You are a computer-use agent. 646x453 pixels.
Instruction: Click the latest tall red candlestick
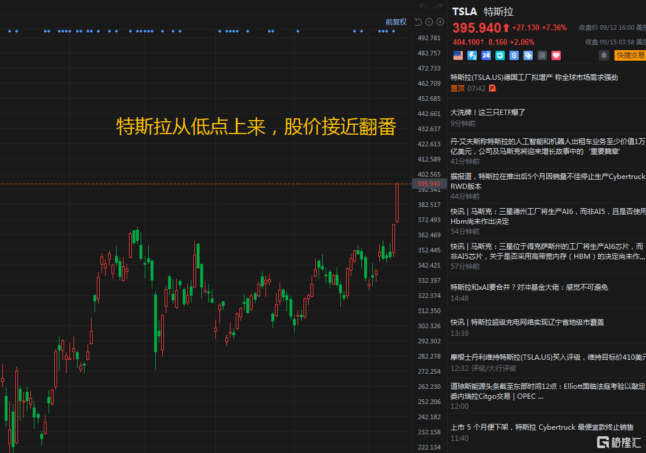click(397, 203)
